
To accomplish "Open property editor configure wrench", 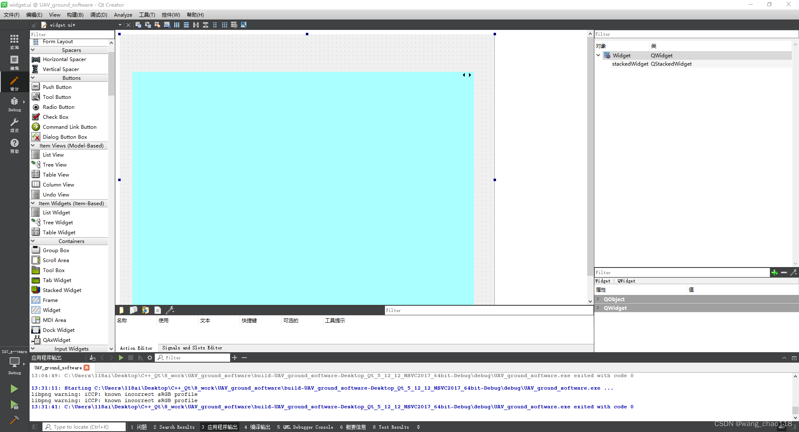I will coord(794,272).
